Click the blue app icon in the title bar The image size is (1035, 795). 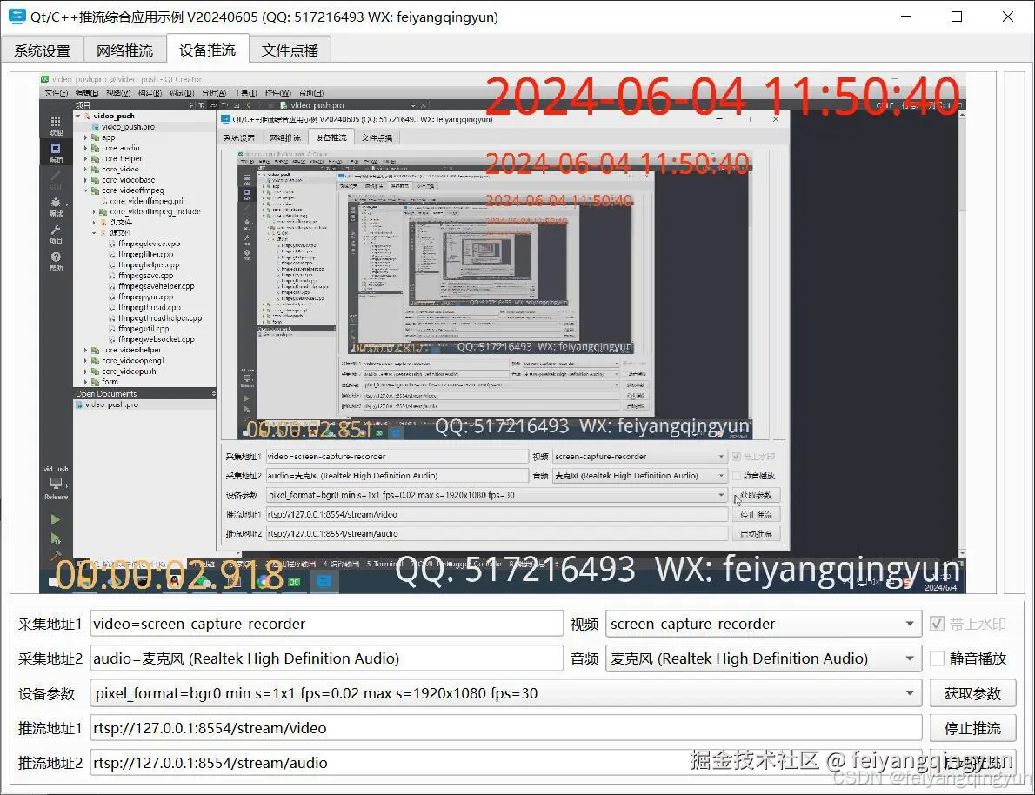click(17, 17)
